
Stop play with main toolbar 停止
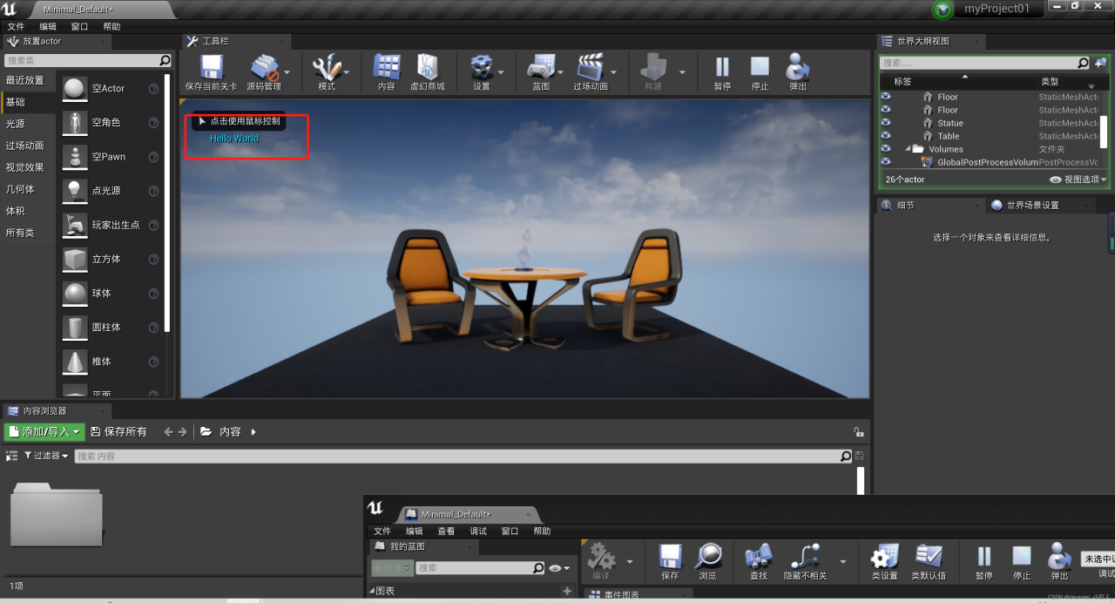[x=760, y=67]
